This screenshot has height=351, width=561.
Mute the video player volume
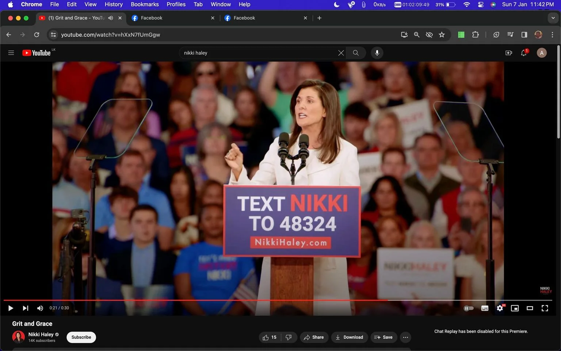40,308
